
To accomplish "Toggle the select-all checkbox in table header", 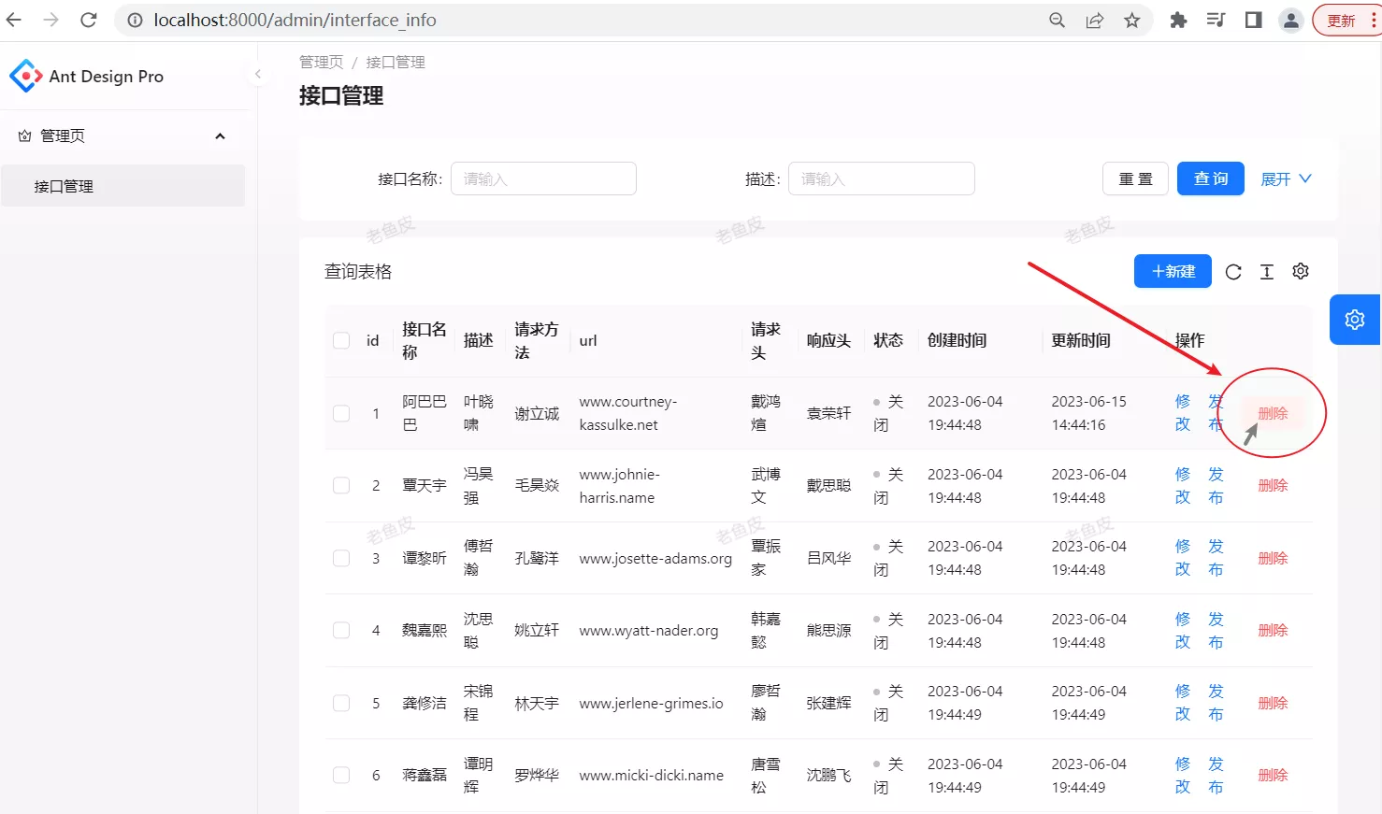I will pos(341,340).
